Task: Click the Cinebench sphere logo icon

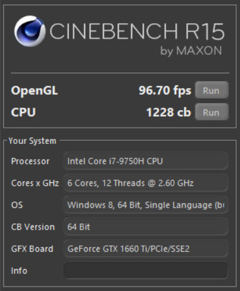Action: click(30, 31)
